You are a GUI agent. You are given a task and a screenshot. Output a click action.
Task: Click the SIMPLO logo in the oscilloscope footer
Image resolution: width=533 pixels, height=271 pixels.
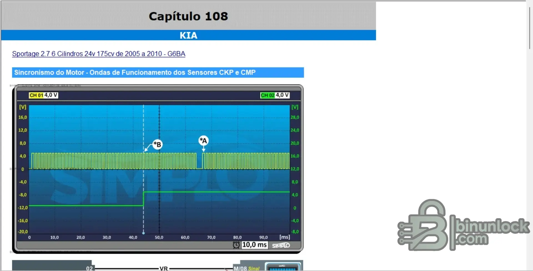[x=281, y=246]
